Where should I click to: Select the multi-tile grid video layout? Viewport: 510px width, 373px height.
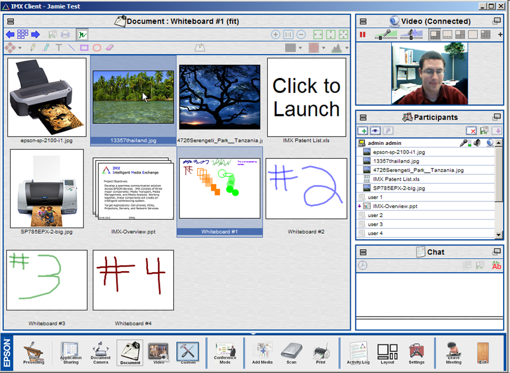point(485,35)
